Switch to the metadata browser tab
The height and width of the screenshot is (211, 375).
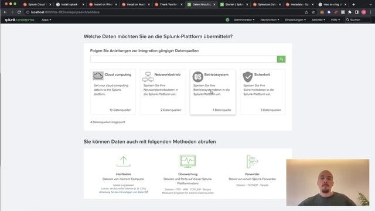299,5
